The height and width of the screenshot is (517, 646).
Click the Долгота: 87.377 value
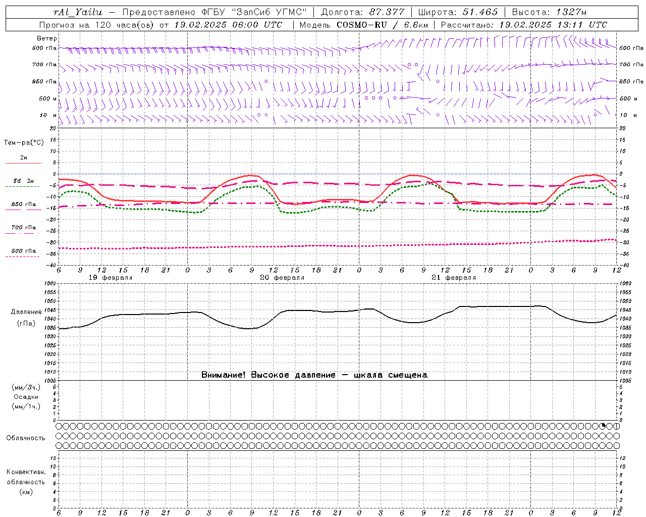362,12
